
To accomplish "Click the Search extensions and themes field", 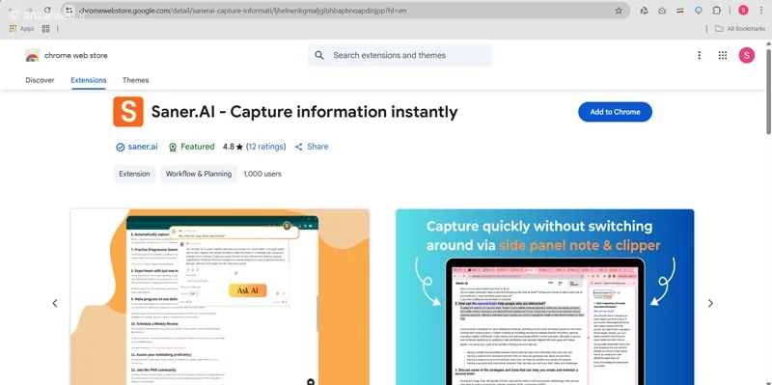I will (x=400, y=56).
